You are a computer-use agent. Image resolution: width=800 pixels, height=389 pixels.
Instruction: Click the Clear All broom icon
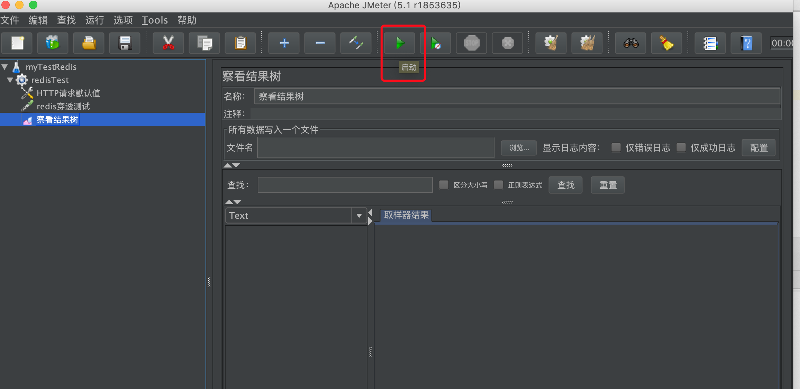pyautogui.click(x=587, y=43)
